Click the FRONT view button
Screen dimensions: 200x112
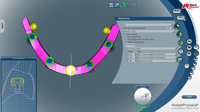177,11
